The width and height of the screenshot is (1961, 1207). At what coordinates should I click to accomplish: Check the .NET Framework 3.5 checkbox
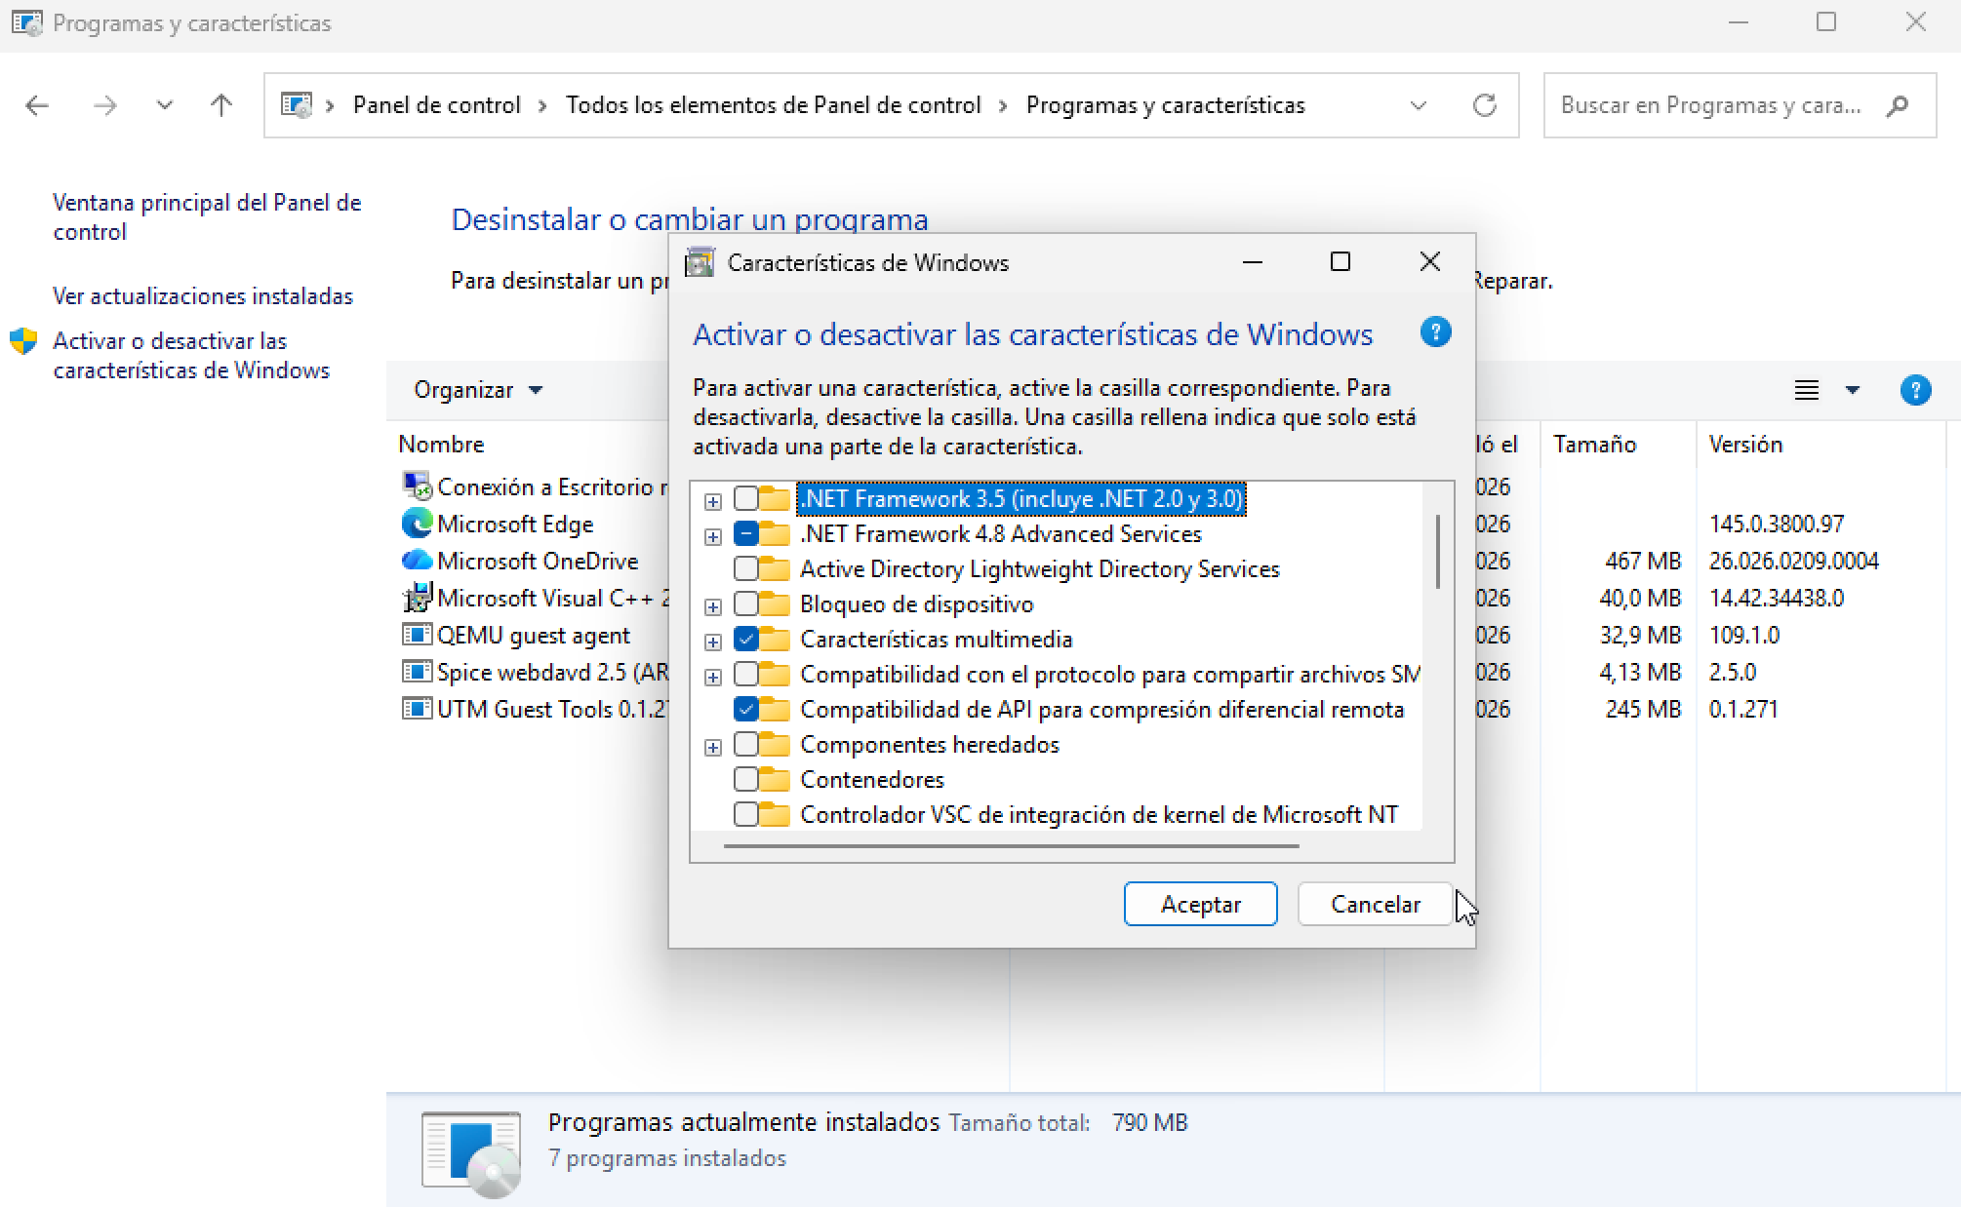tap(746, 498)
